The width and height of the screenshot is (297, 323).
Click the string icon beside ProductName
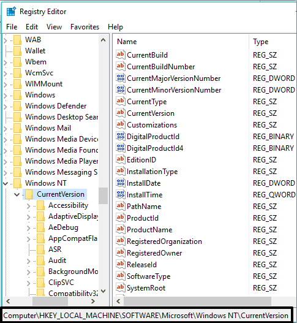tap(121, 229)
